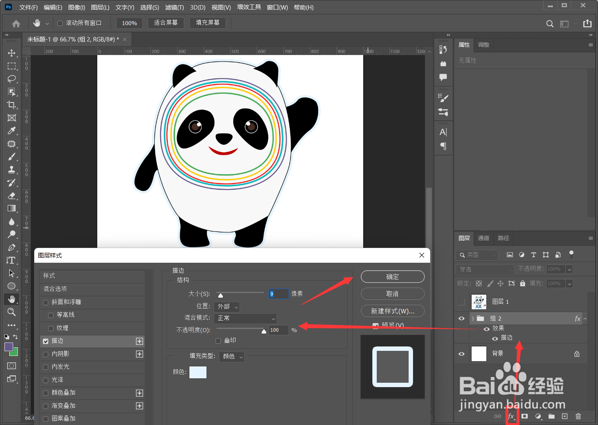Open the 混合模式 dropdown showing 正常
The width and height of the screenshot is (598, 425).
pyautogui.click(x=245, y=318)
